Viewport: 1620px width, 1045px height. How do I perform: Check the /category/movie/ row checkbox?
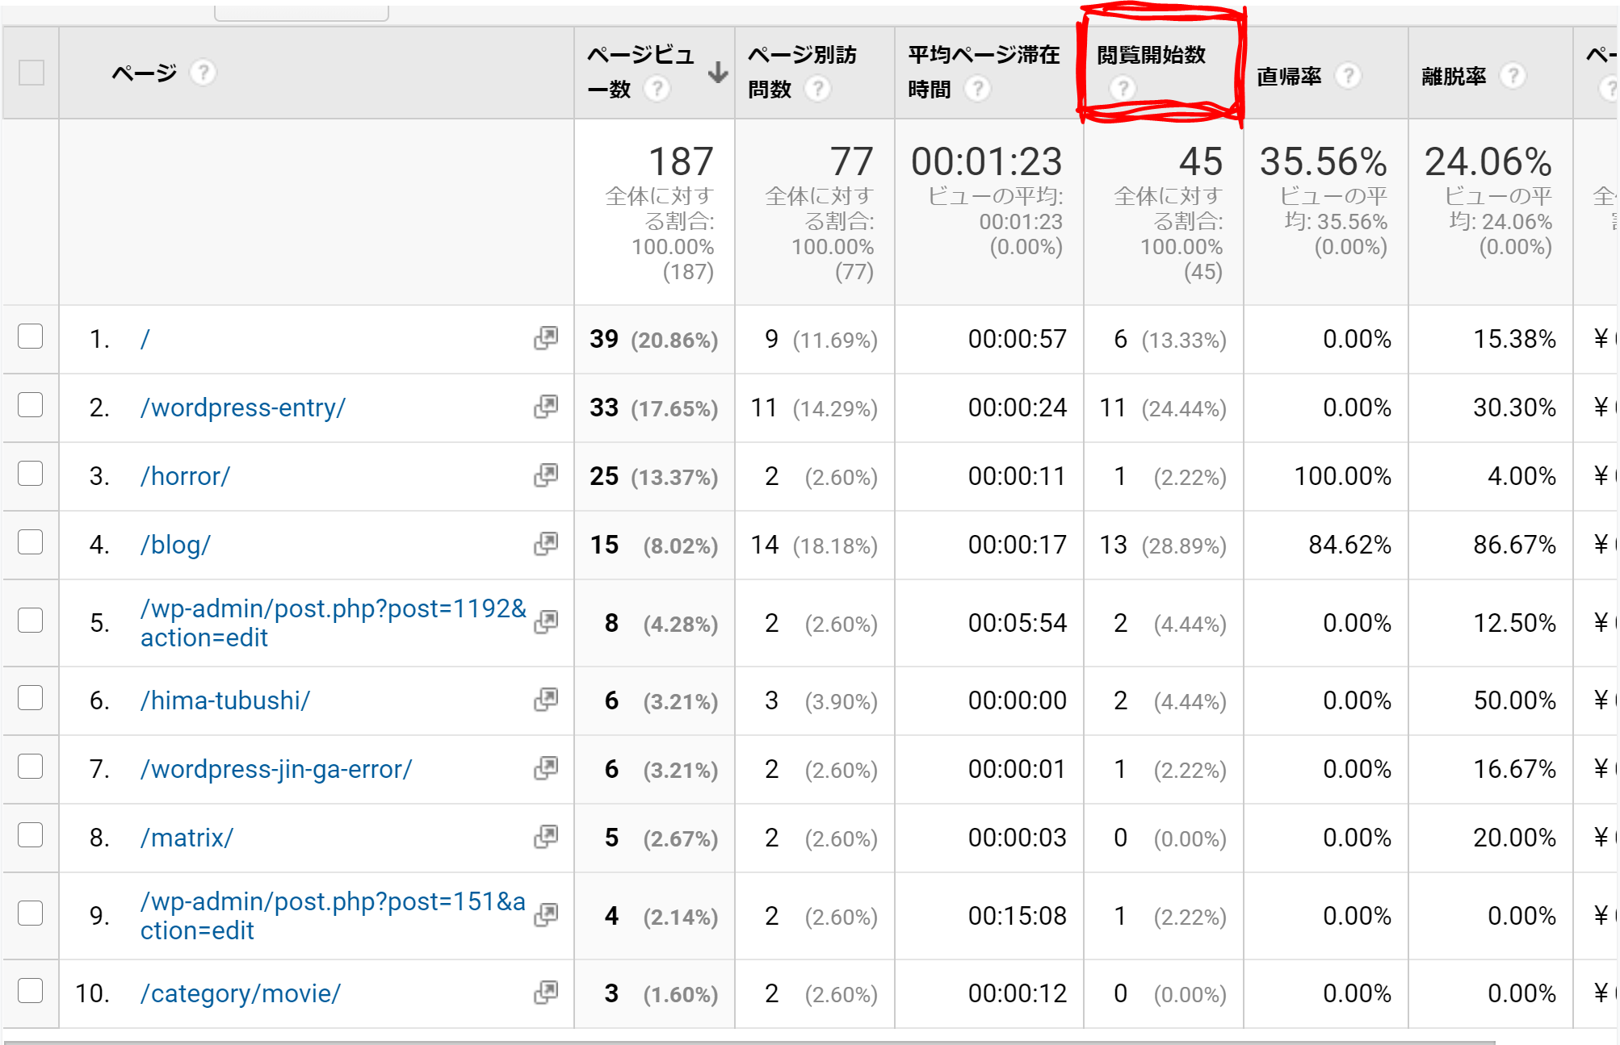pos(31,991)
